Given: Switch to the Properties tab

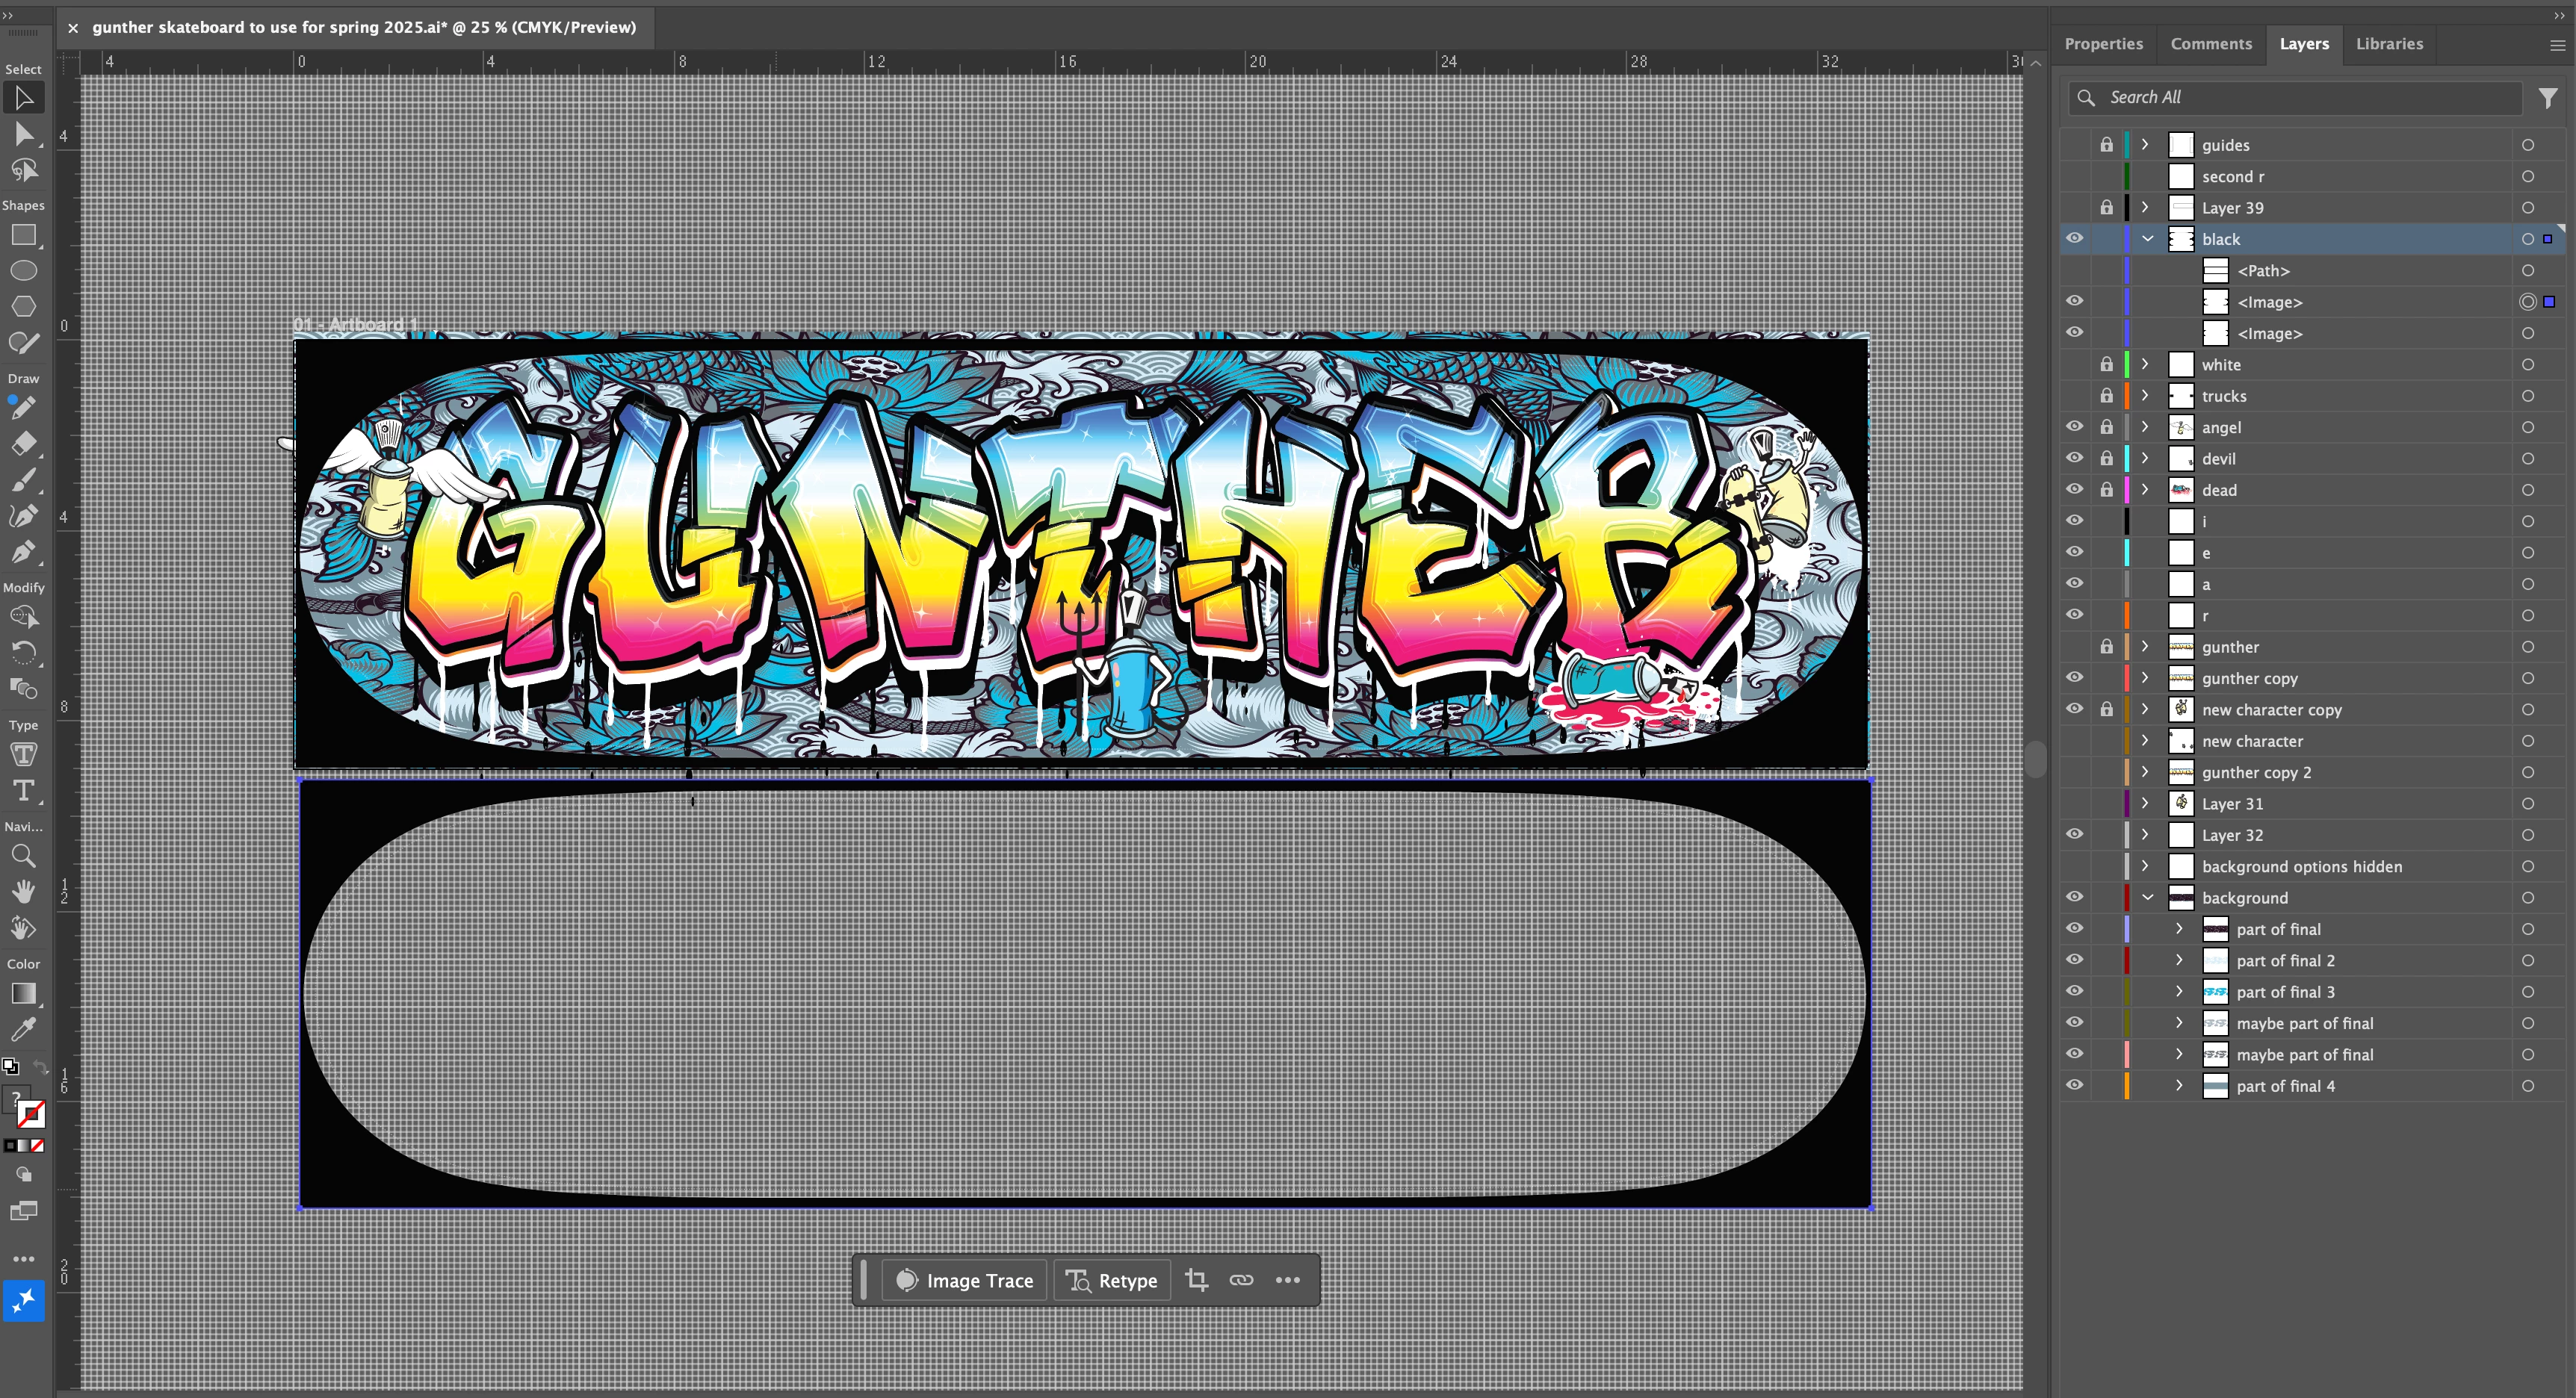Looking at the screenshot, I should 2103,44.
